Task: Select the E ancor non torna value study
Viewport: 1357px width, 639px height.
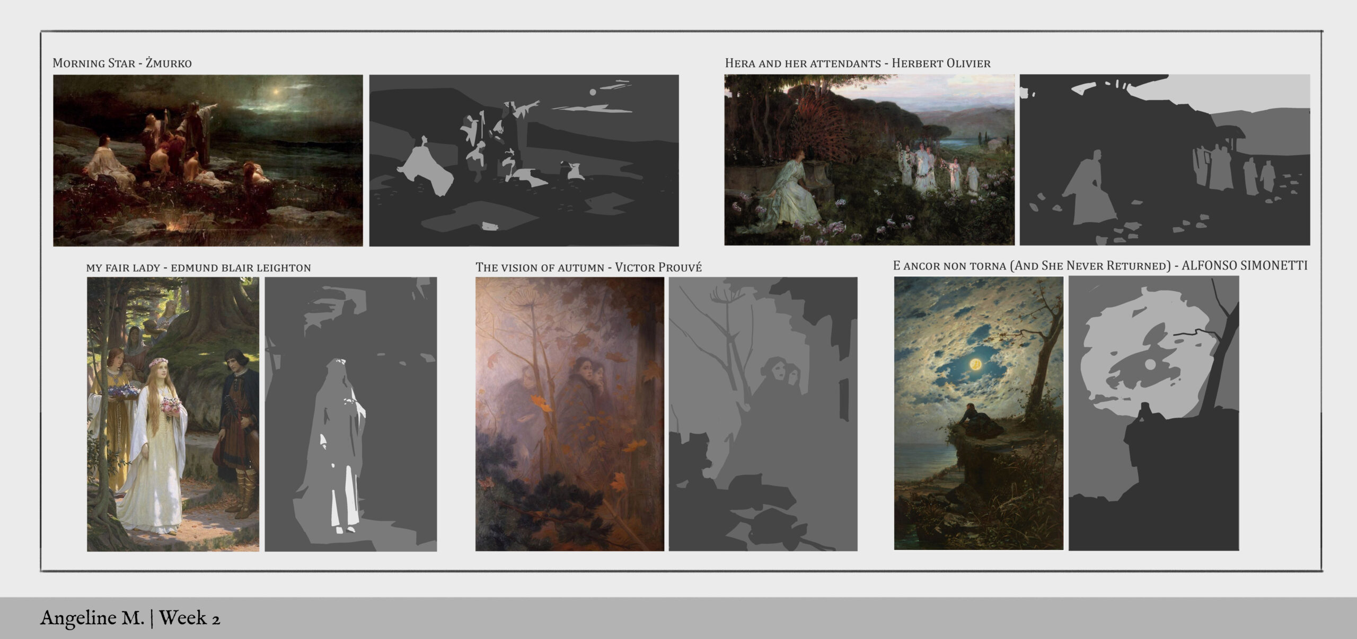Action: coord(1153,413)
